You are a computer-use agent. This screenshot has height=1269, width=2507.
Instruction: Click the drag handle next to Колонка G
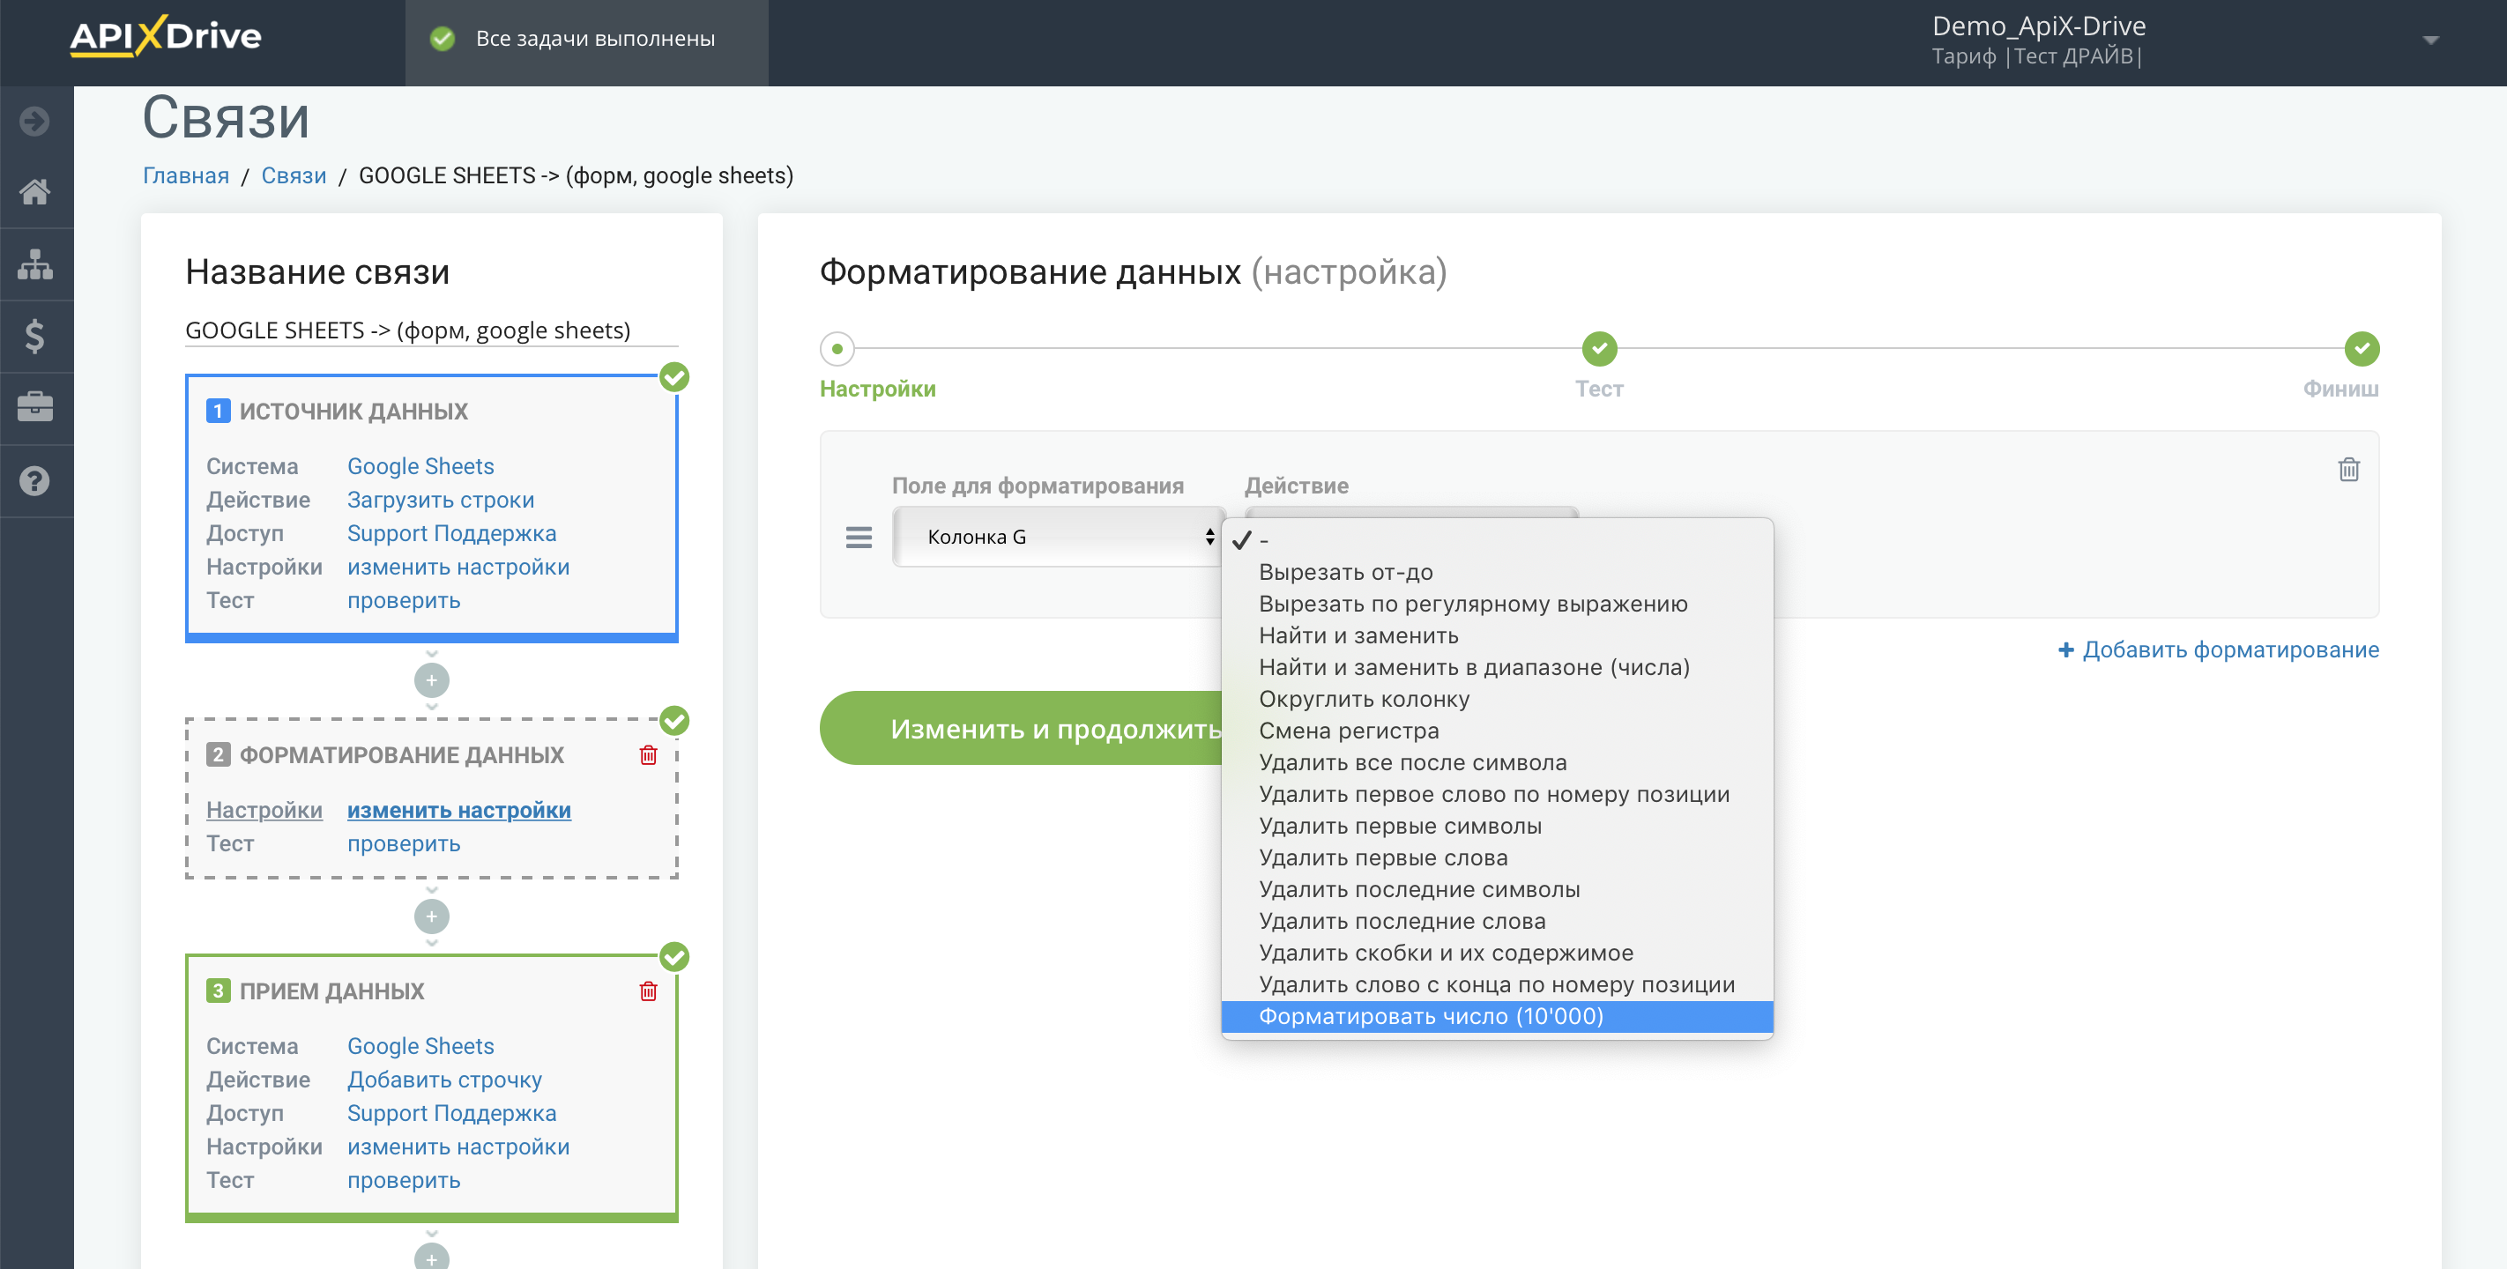pos(859,538)
